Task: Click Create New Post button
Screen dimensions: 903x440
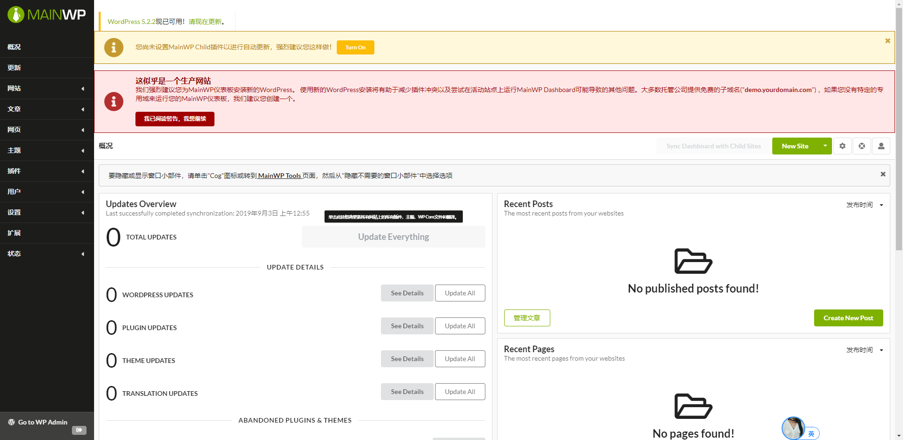Action: point(848,318)
